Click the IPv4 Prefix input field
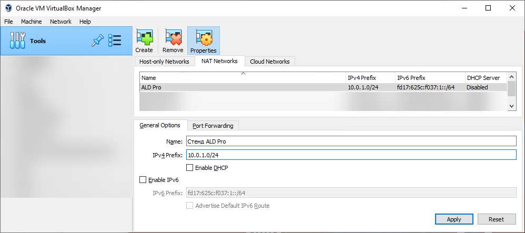This screenshot has width=525, height=233. point(351,155)
